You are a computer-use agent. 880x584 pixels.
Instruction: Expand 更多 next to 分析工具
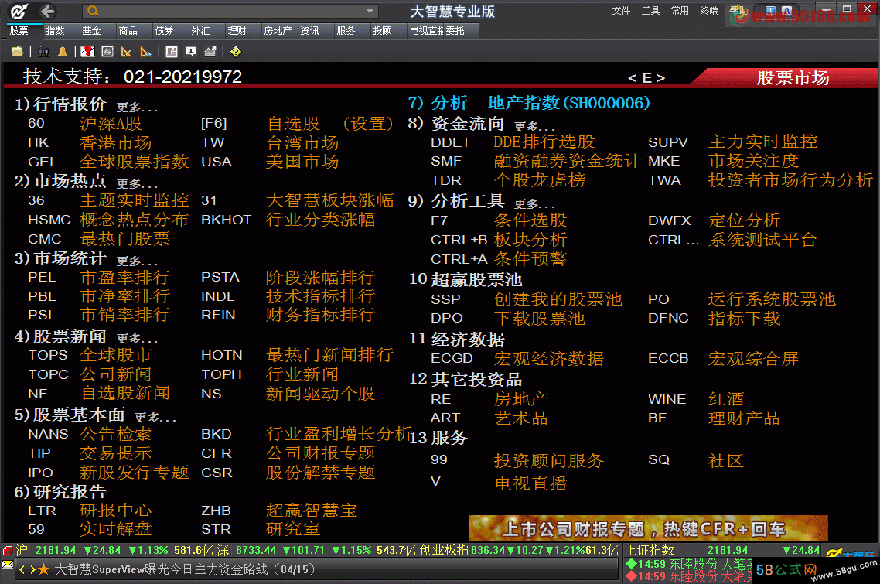tap(535, 203)
